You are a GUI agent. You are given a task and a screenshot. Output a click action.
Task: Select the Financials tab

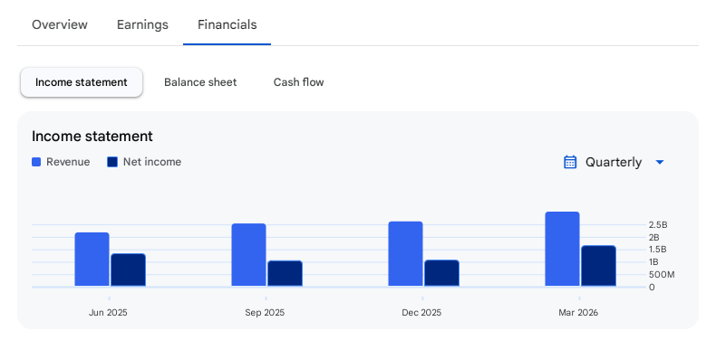click(227, 24)
